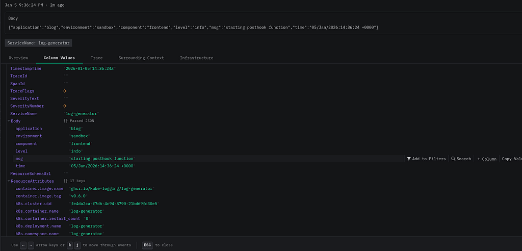The image size is (522, 251).
Task: Click Add to Filters for msg row
Action: click(x=426, y=159)
